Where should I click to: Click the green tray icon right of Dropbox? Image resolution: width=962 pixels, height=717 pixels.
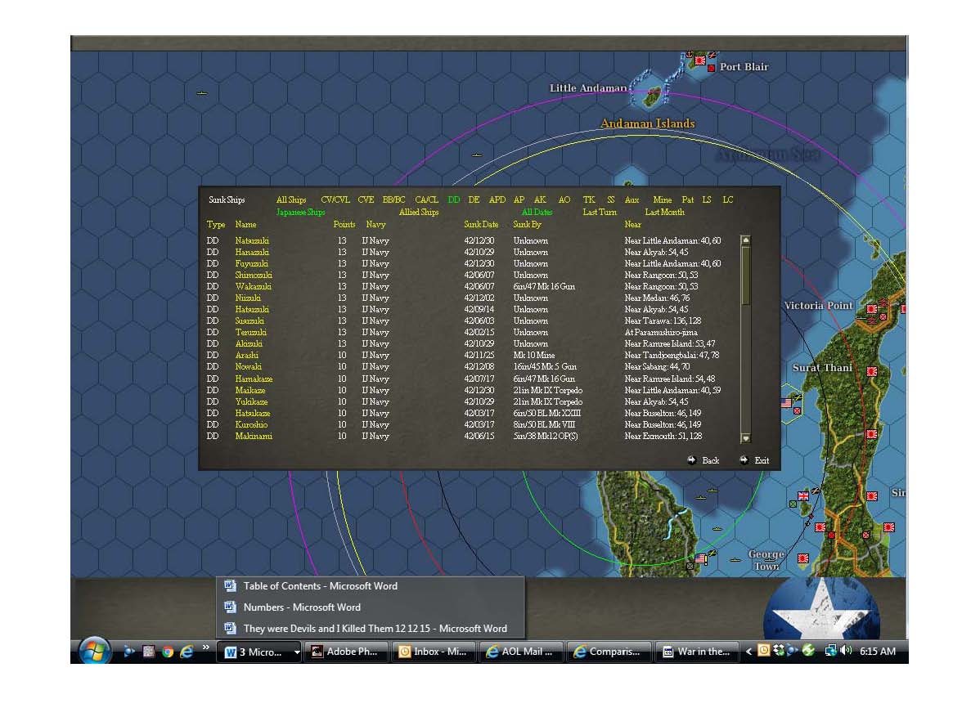pyautogui.click(x=808, y=651)
